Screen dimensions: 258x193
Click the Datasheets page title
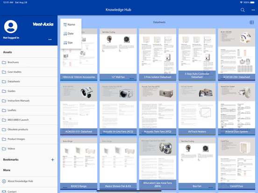(x=159, y=22)
